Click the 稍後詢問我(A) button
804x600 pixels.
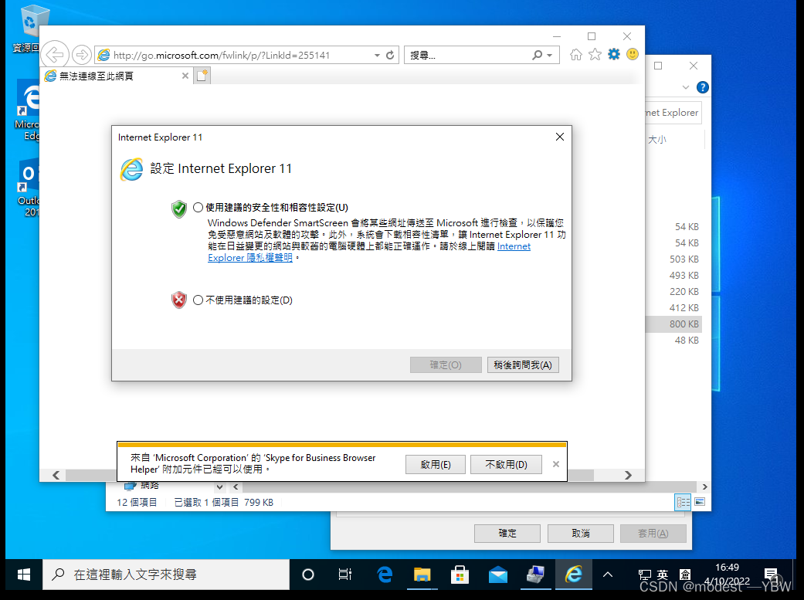523,364
